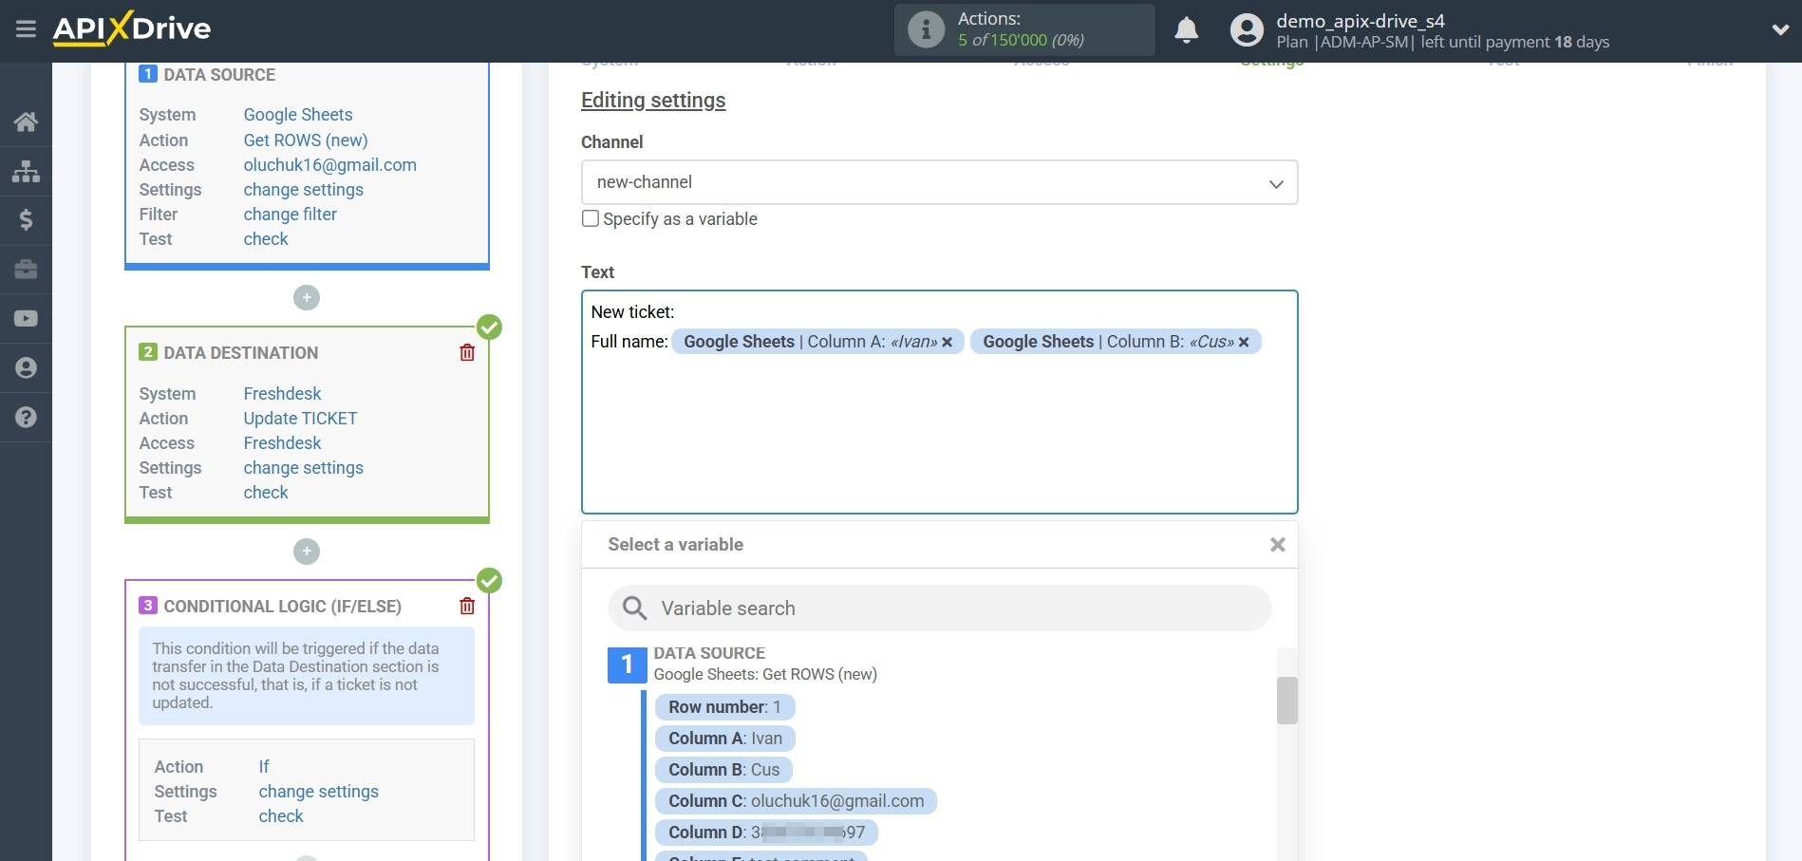The height and width of the screenshot is (861, 1802).
Task: Expand the account menu chevron
Action: (x=1780, y=30)
